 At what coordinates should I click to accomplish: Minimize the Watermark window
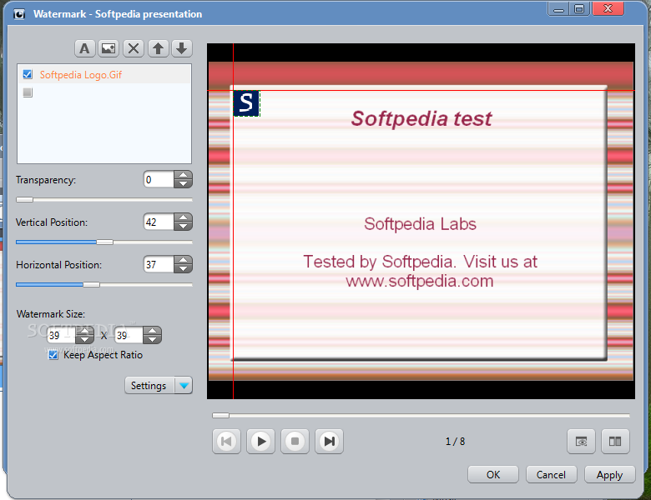pyautogui.click(x=559, y=8)
